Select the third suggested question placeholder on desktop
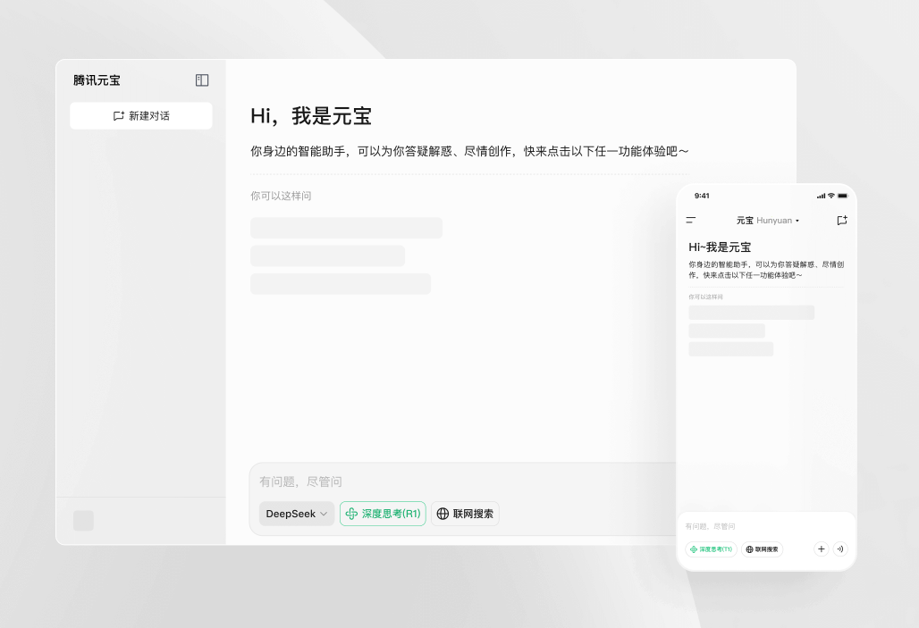919x628 pixels. point(341,283)
